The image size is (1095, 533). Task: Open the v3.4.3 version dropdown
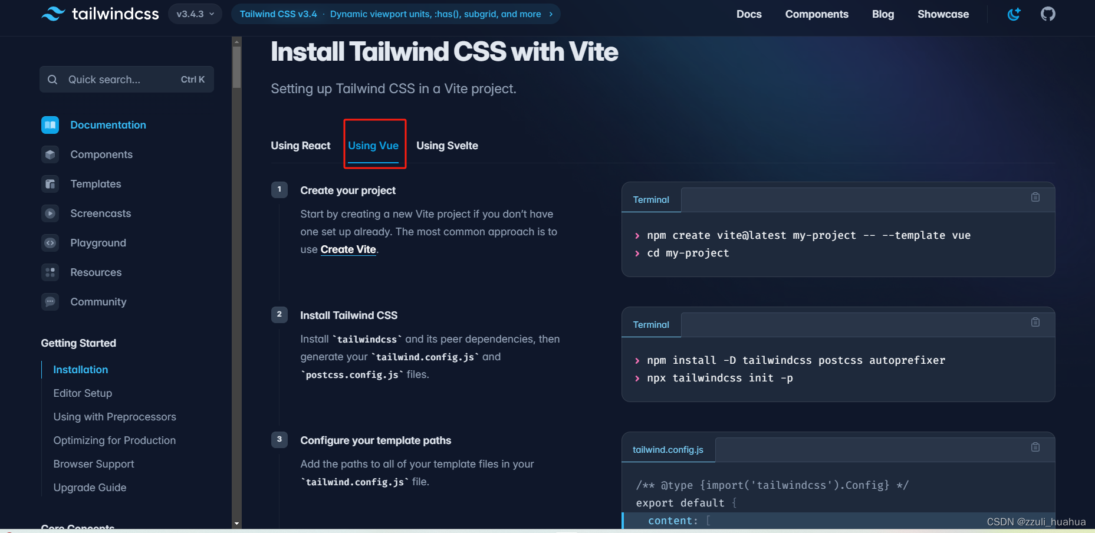point(195,14)
